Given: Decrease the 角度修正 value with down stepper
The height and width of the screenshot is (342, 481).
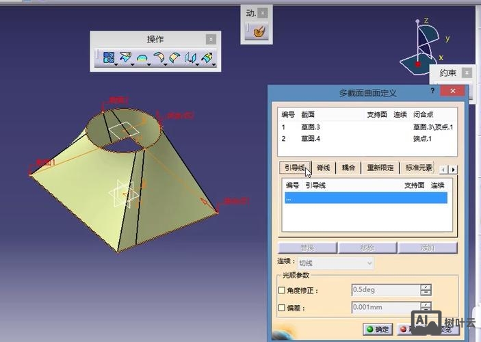Looking at the screenshot, I should pyautogui.click(x=426, y=293).
